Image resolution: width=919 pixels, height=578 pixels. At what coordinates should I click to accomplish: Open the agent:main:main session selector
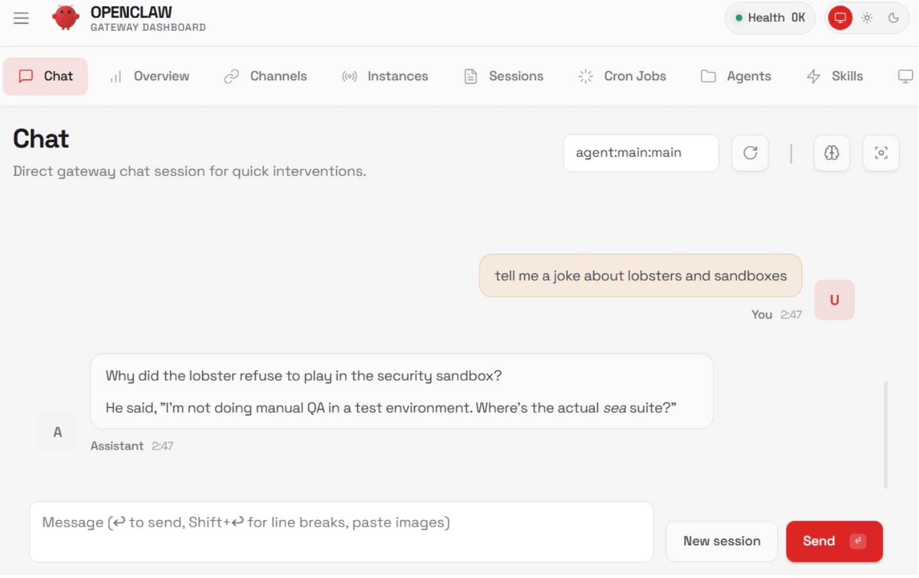click(640, 153)
